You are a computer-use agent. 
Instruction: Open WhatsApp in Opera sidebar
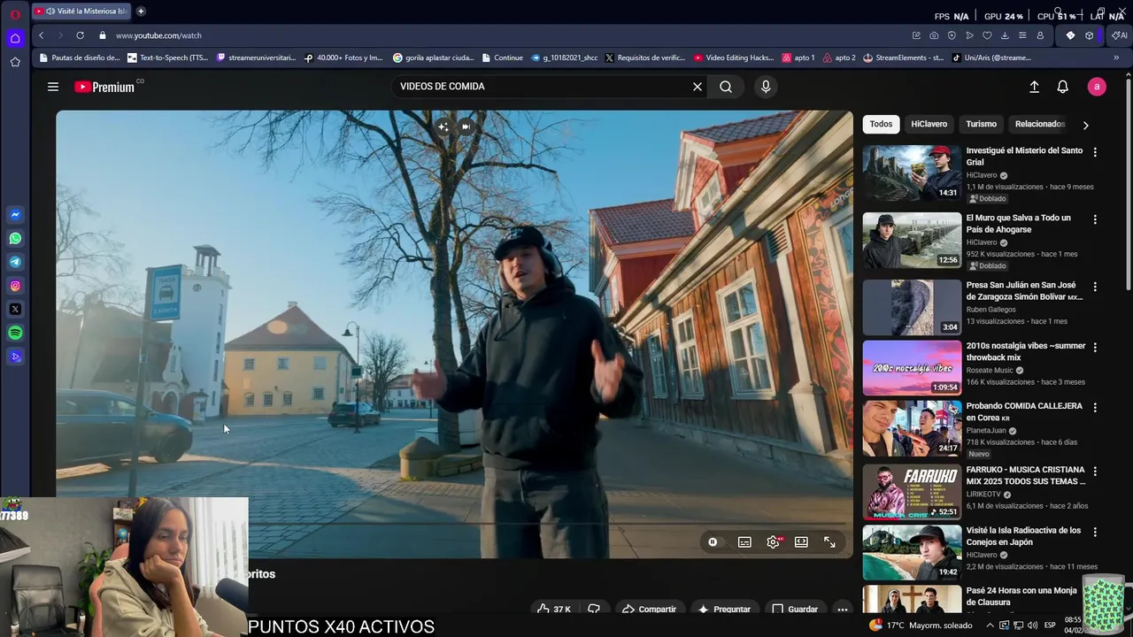(x=15, y=239)
